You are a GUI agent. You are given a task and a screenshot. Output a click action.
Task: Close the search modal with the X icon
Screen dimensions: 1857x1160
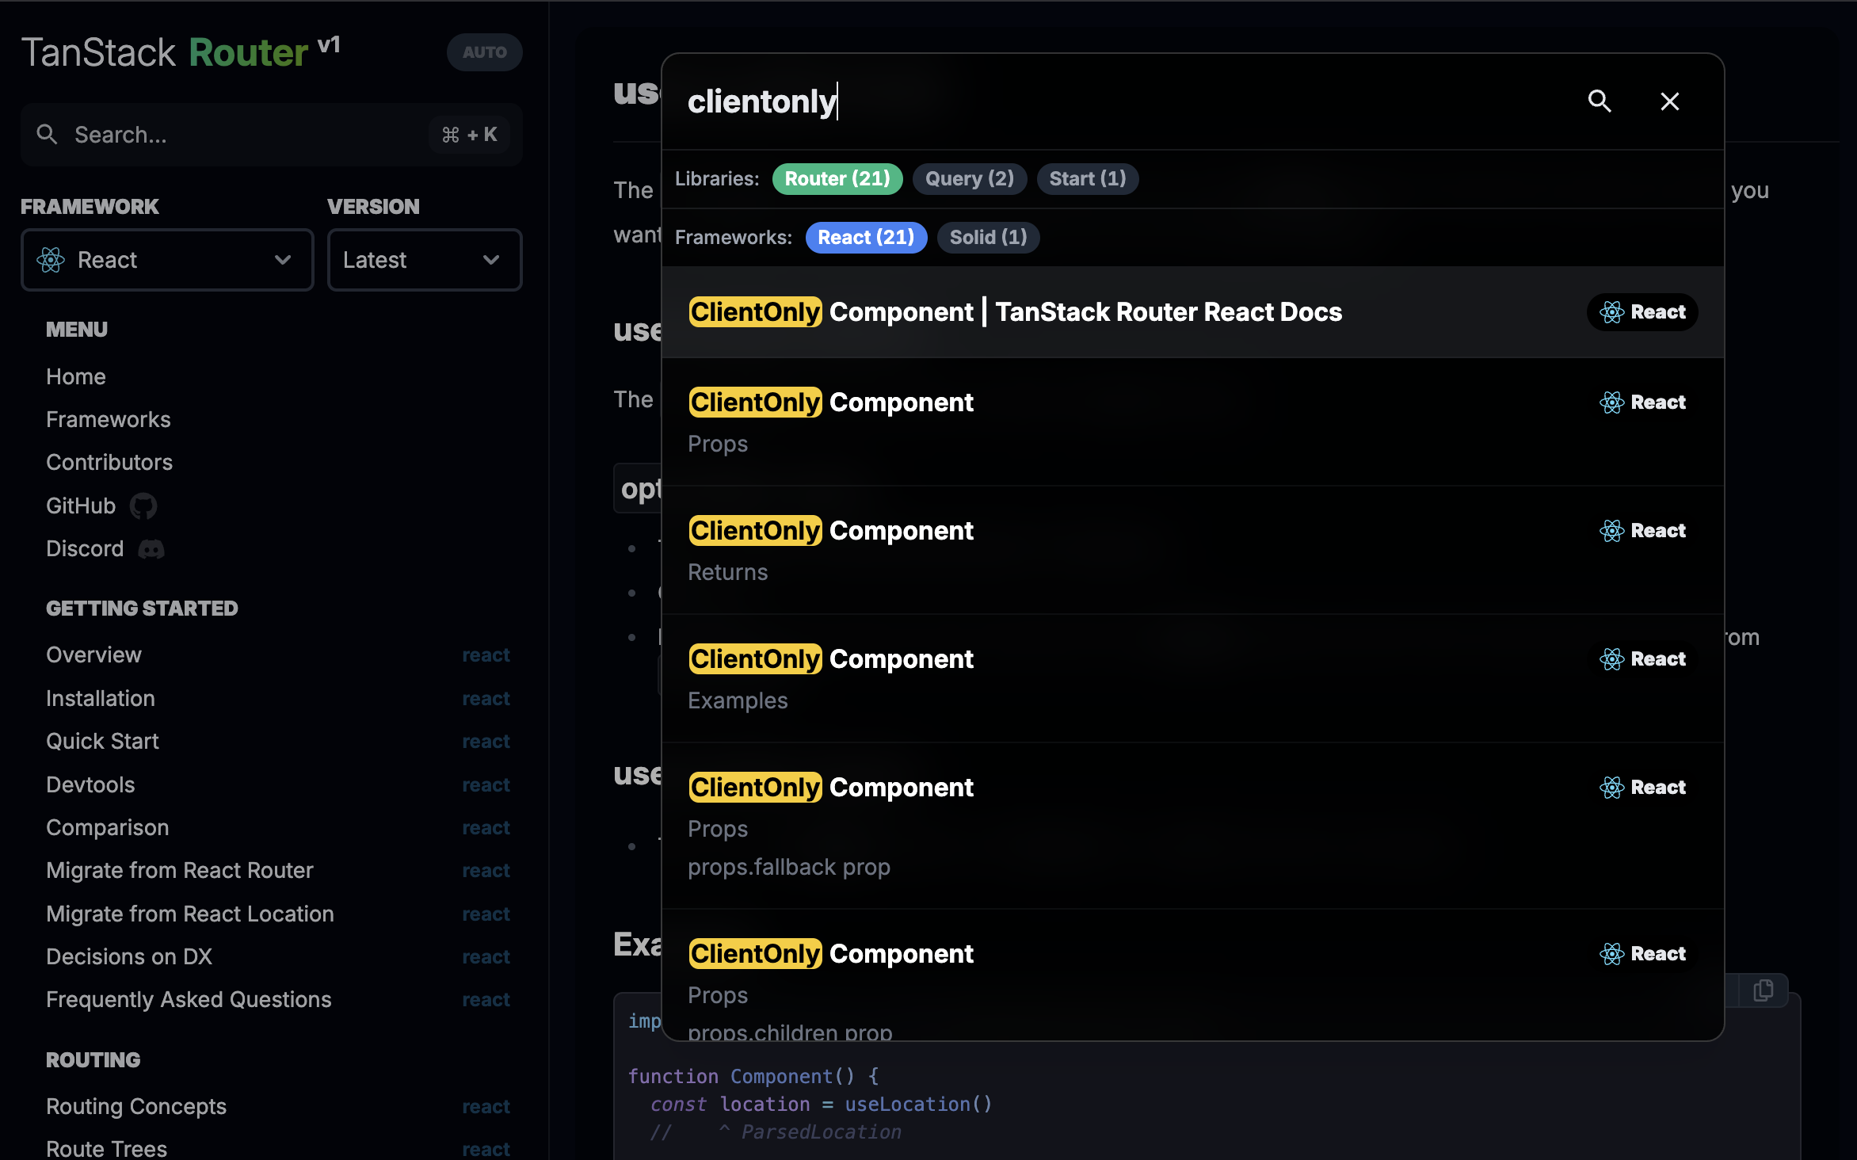[1669, 101]
